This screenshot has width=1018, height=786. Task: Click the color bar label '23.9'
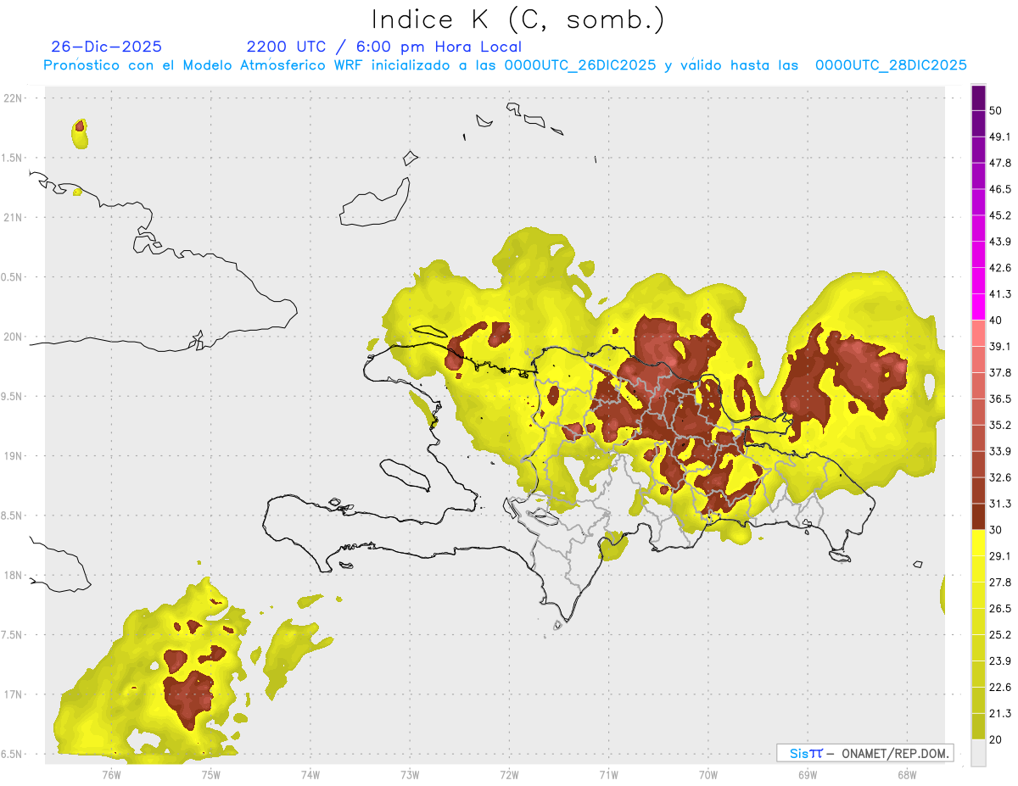(1000, 661)
